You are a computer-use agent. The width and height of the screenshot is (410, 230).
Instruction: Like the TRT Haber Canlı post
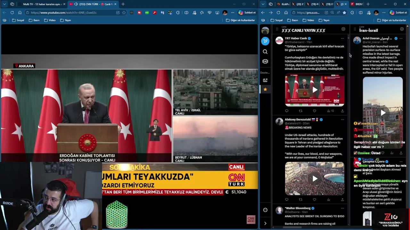[x=315, y=111]
